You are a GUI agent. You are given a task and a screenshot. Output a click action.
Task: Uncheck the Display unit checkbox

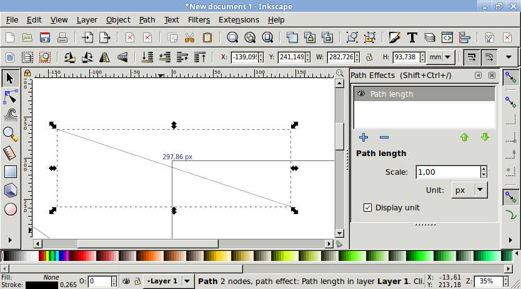367,207
